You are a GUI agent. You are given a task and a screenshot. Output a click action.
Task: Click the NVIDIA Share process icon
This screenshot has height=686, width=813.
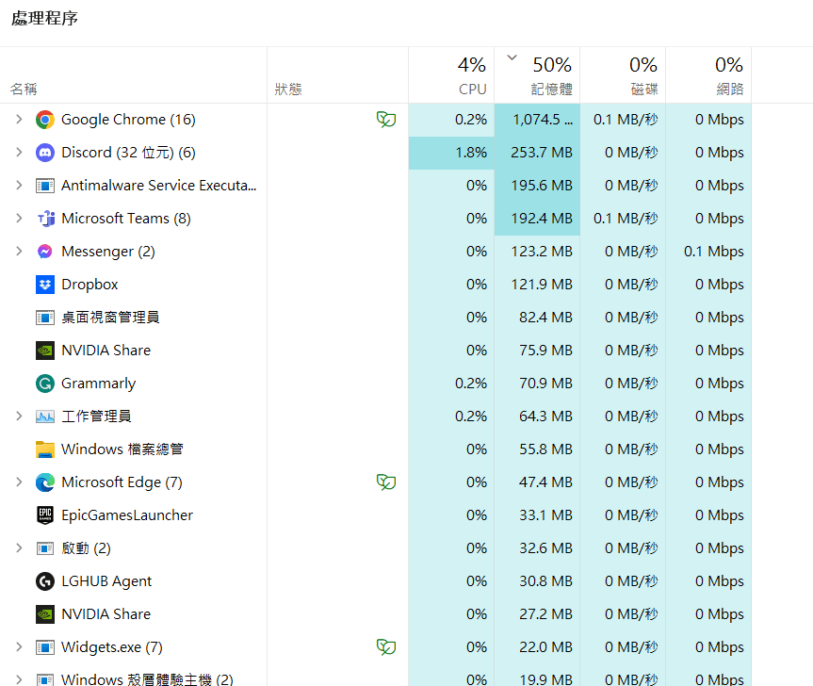tap(44, 350)
